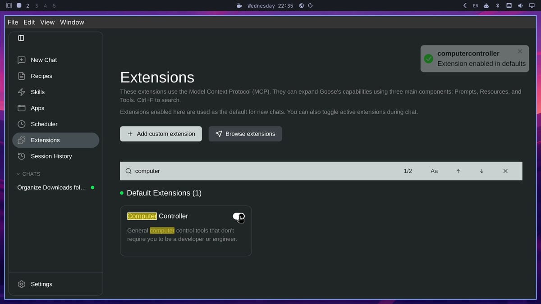Image resolution: width=541 pixels, height=304 pixels.
Task: Go to Recipes in the sidebar
Action: tap(55, 76)
